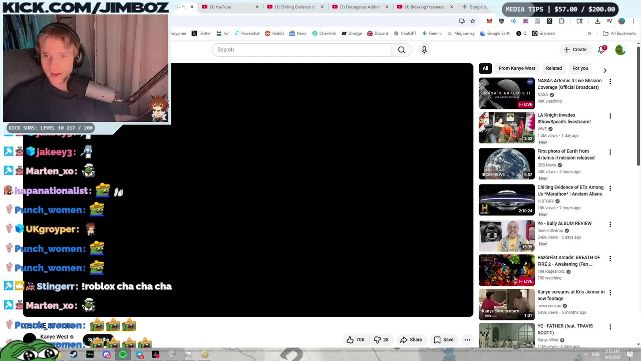
Task: Switch to the Outrageous Addictions browser tab
Action: tap(360, 7)
